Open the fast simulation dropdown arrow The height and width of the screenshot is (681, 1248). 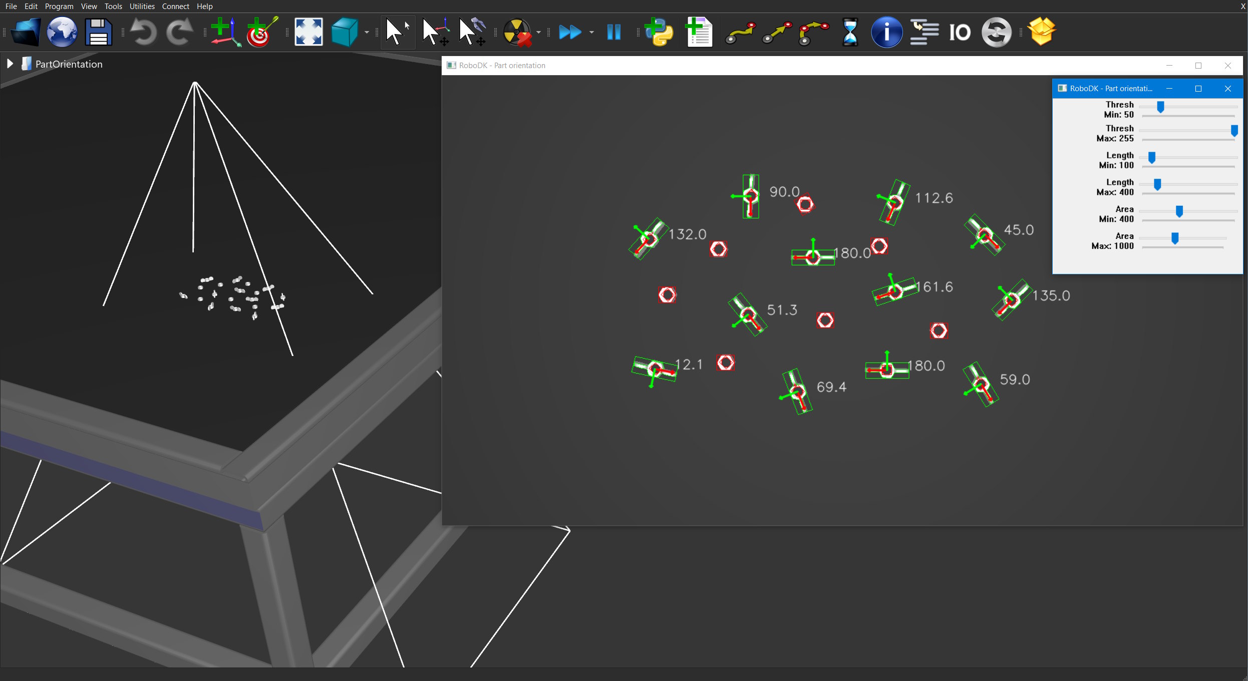tap(591, 33)
